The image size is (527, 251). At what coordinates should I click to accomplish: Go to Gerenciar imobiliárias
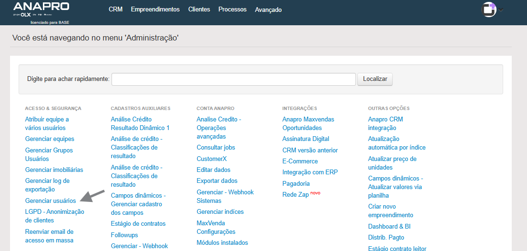[54, 170]
